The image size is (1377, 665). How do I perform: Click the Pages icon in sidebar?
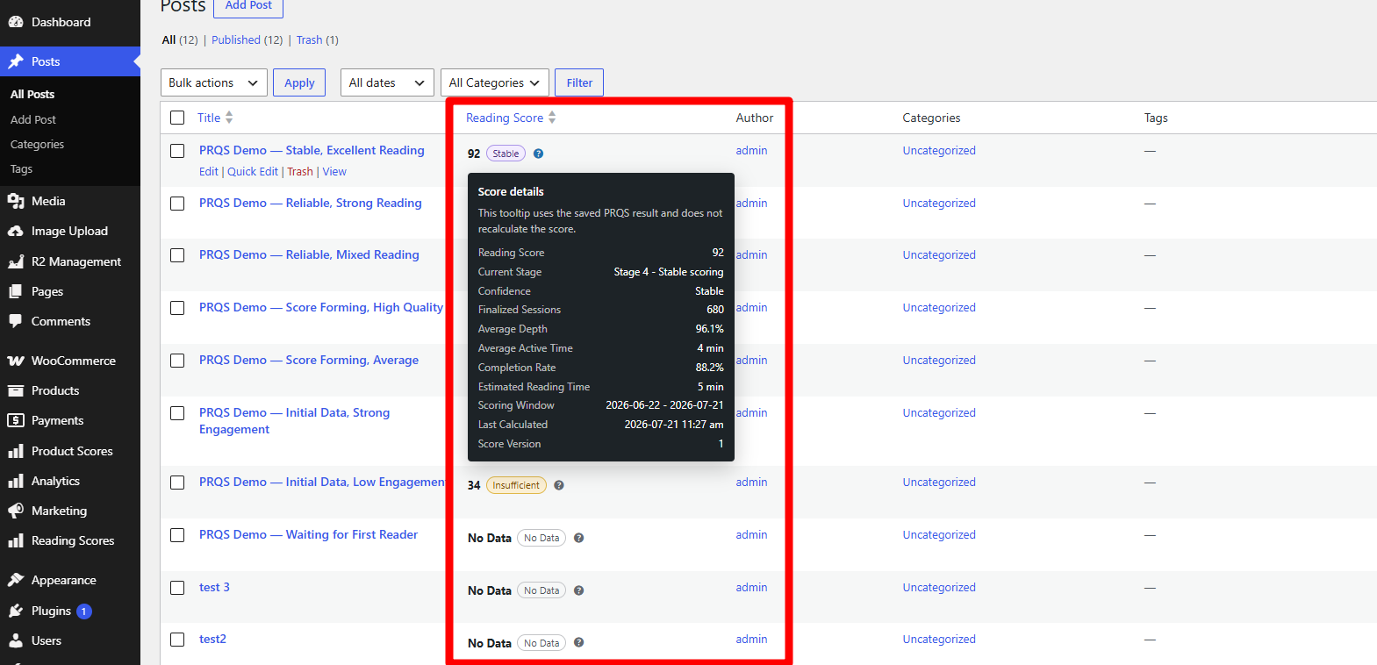16,291
